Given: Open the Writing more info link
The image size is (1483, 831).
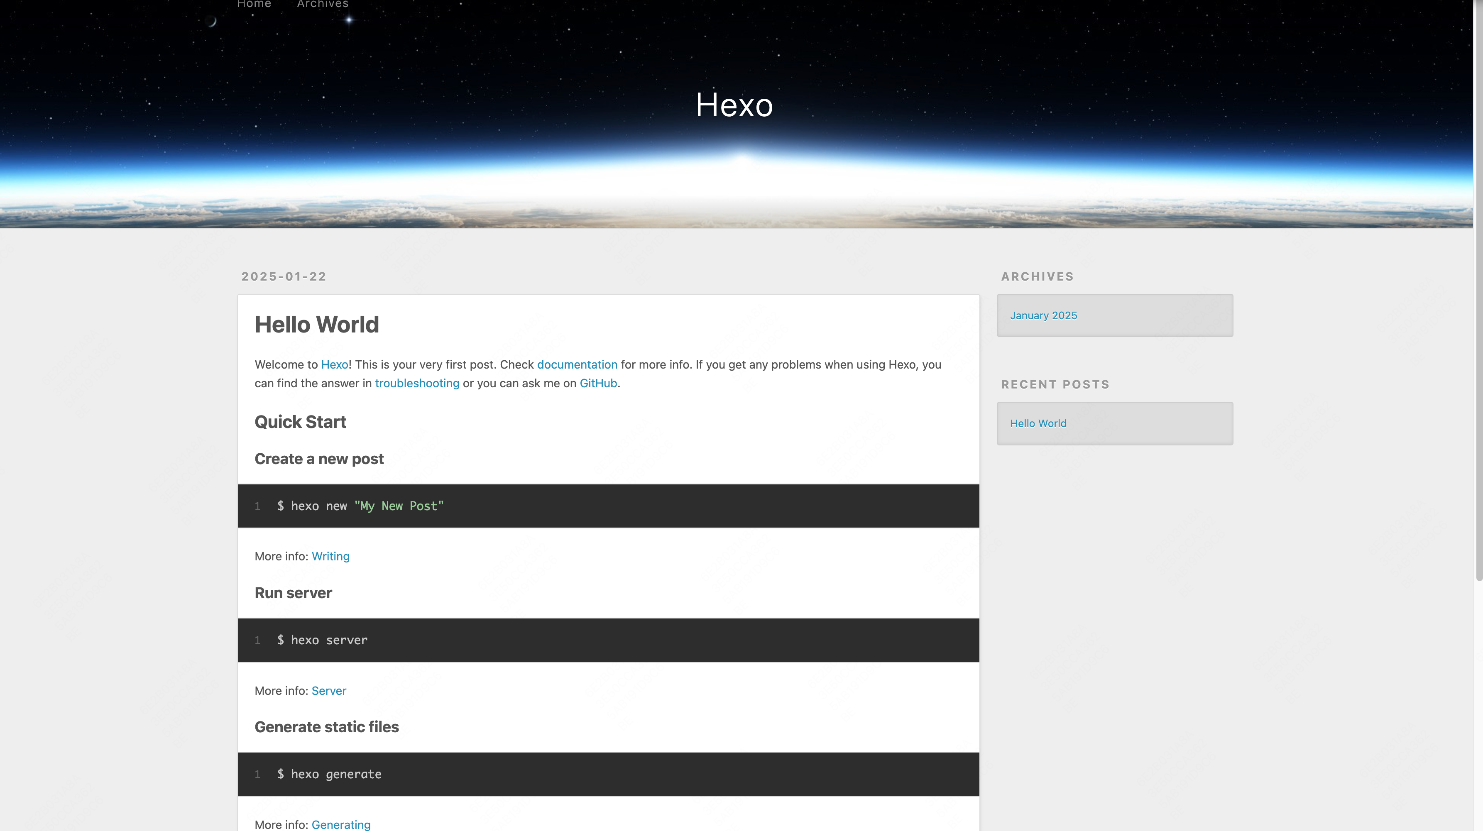Looking at the screenshot, I should click(330, 557).
